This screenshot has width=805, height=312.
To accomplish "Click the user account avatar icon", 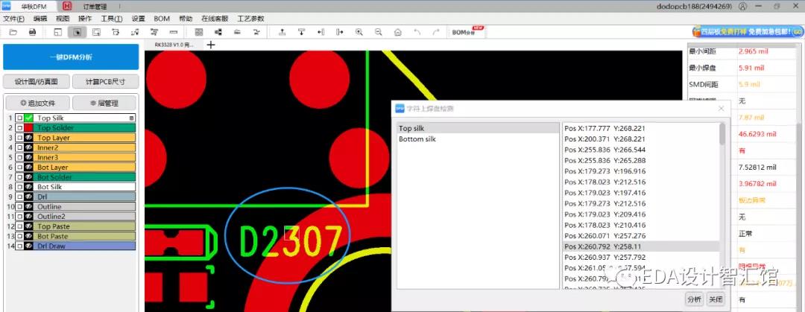I will 743,7.
